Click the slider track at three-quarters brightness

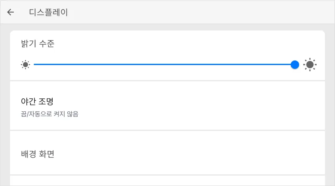[230, 64]
